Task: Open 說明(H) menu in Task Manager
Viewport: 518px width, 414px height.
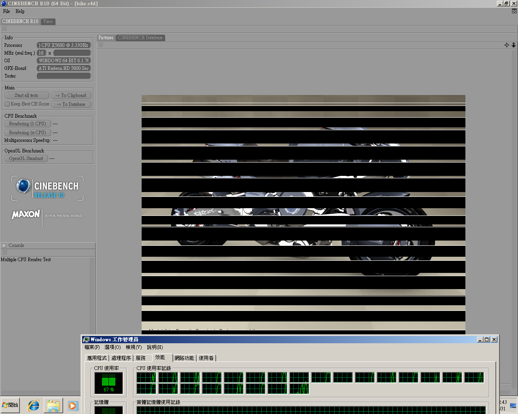Action: pos(155,347)
